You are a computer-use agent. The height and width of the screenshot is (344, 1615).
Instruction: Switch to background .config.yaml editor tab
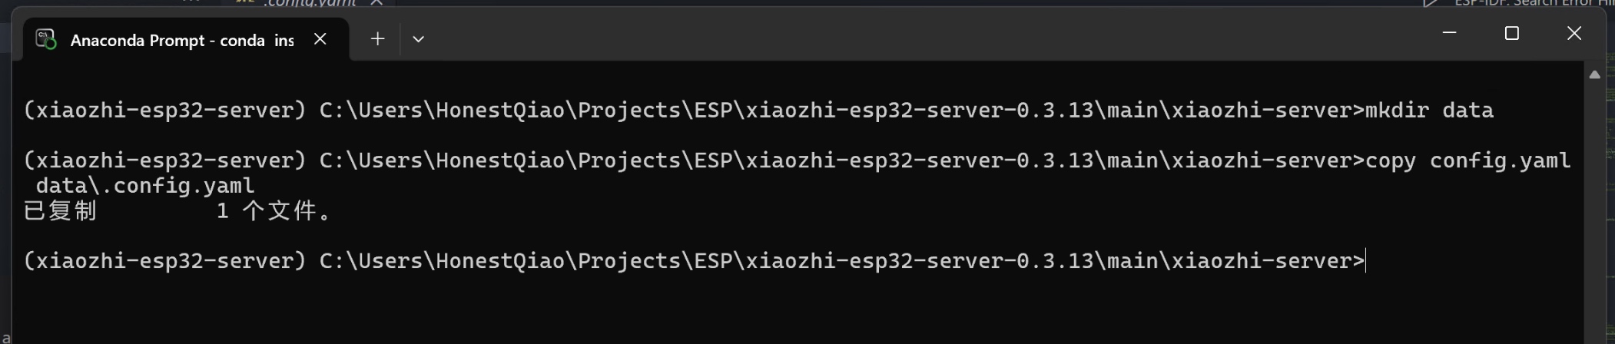[x=307, y=3]
